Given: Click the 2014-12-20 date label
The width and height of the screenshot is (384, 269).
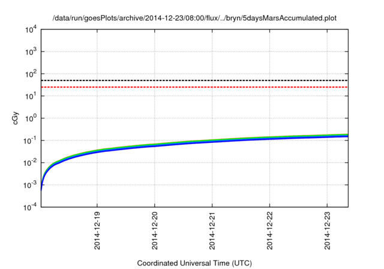Looking at the screenshot, I should [x=155, y=231].
